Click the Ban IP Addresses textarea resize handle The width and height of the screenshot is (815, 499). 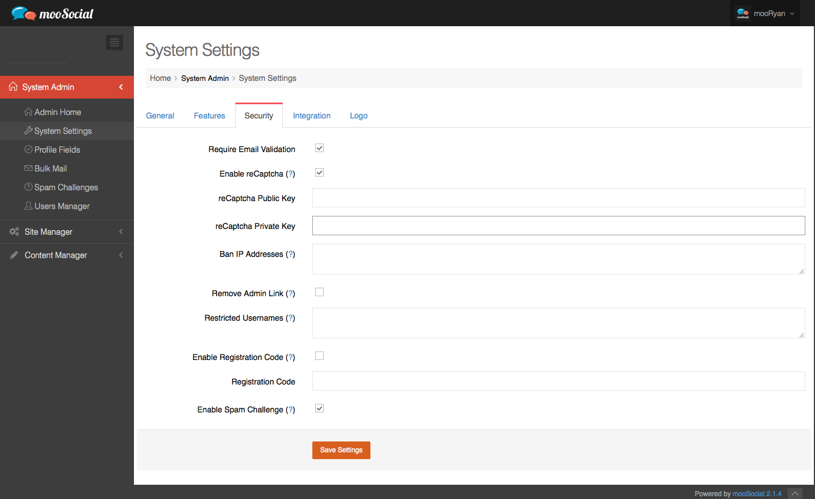click(x=801, y=271)
